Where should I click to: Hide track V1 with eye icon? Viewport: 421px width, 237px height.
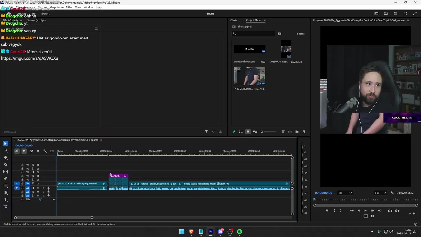click(x=38, y=183)
